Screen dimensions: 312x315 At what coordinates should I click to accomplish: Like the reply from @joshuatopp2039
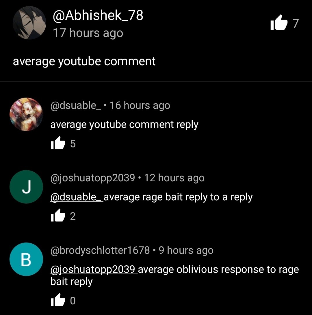coord(58,215)
